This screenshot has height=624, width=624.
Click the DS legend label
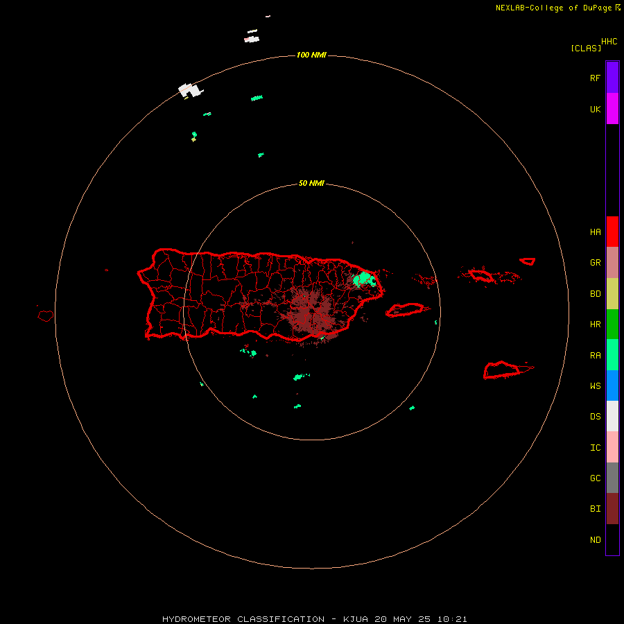[595, 417]
